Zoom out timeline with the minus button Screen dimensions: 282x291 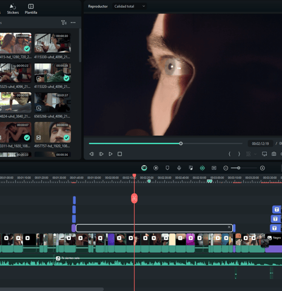coord(226,168)
